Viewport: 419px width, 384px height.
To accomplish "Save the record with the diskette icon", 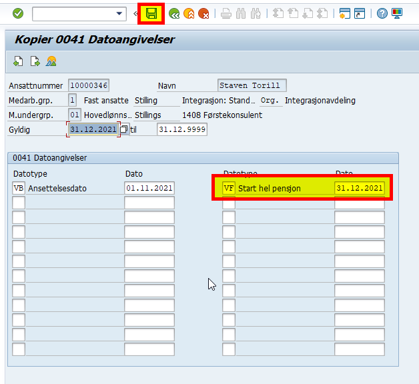I will tap(151, 13).
